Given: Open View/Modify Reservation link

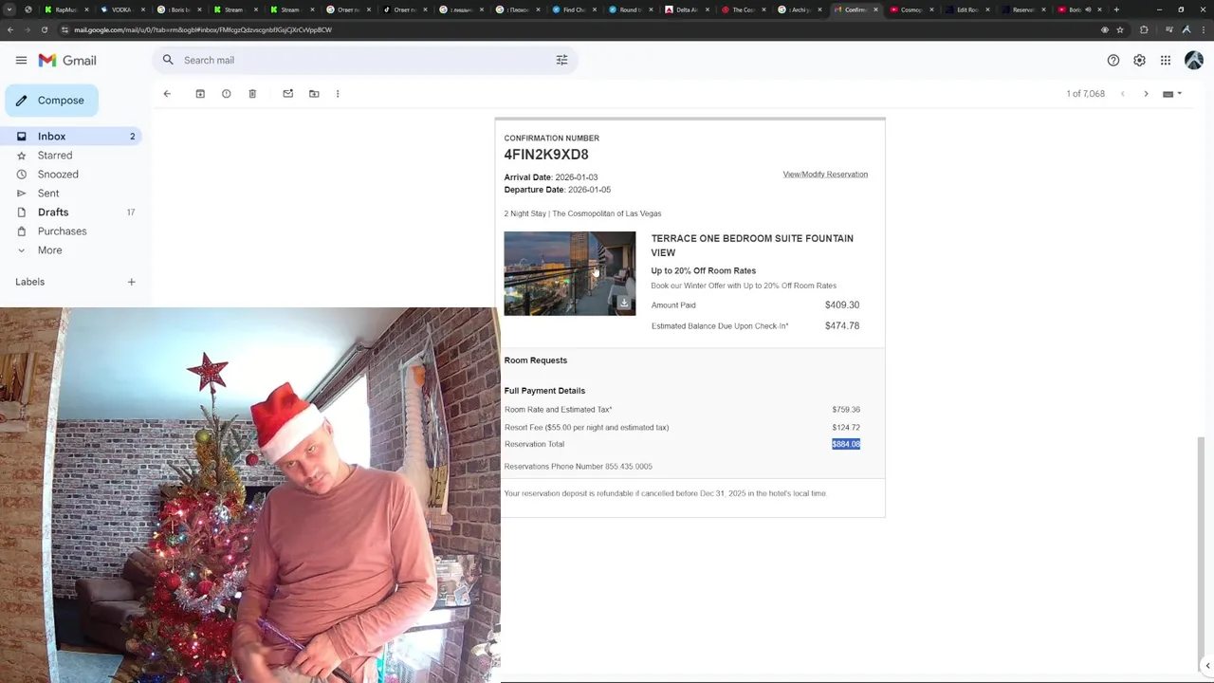Looking at the screenshot, I should 825,175.
